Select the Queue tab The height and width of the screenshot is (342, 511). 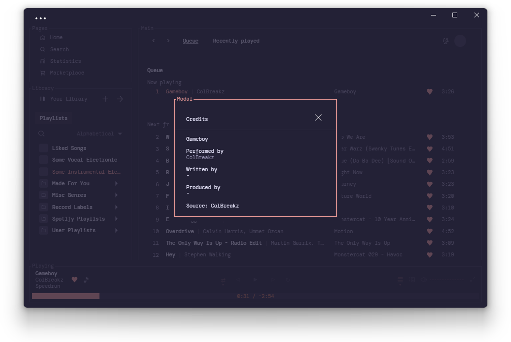pos(190,41)
